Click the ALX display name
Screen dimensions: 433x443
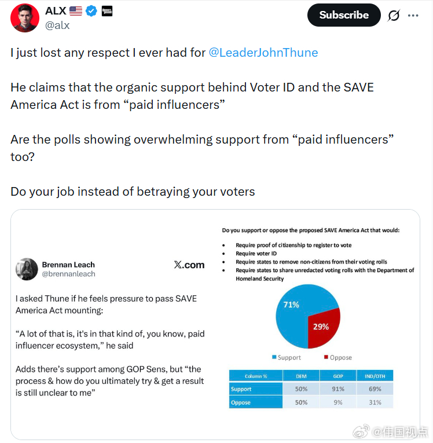pyautogui.click(x=56, y=10)
